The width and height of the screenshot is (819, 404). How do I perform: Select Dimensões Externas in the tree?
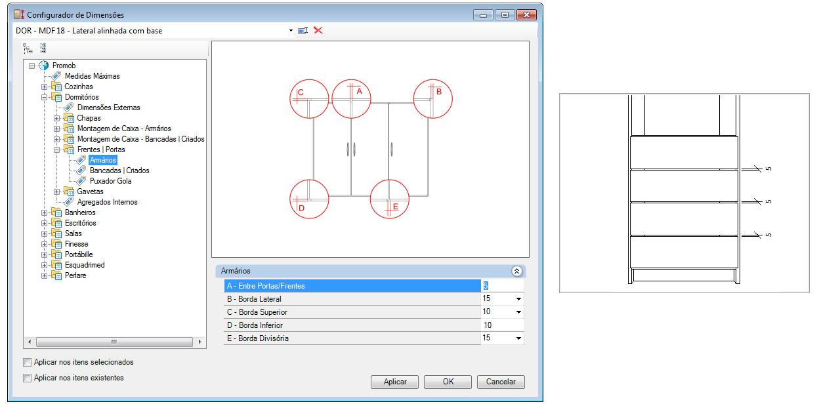click(x=108, y=108)
